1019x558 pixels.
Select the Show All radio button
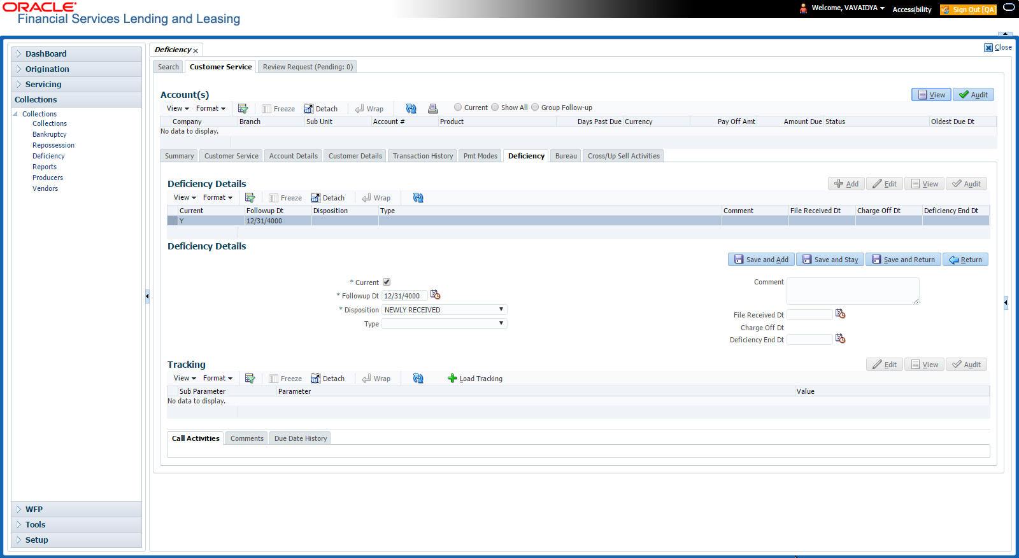click(495, 107)
